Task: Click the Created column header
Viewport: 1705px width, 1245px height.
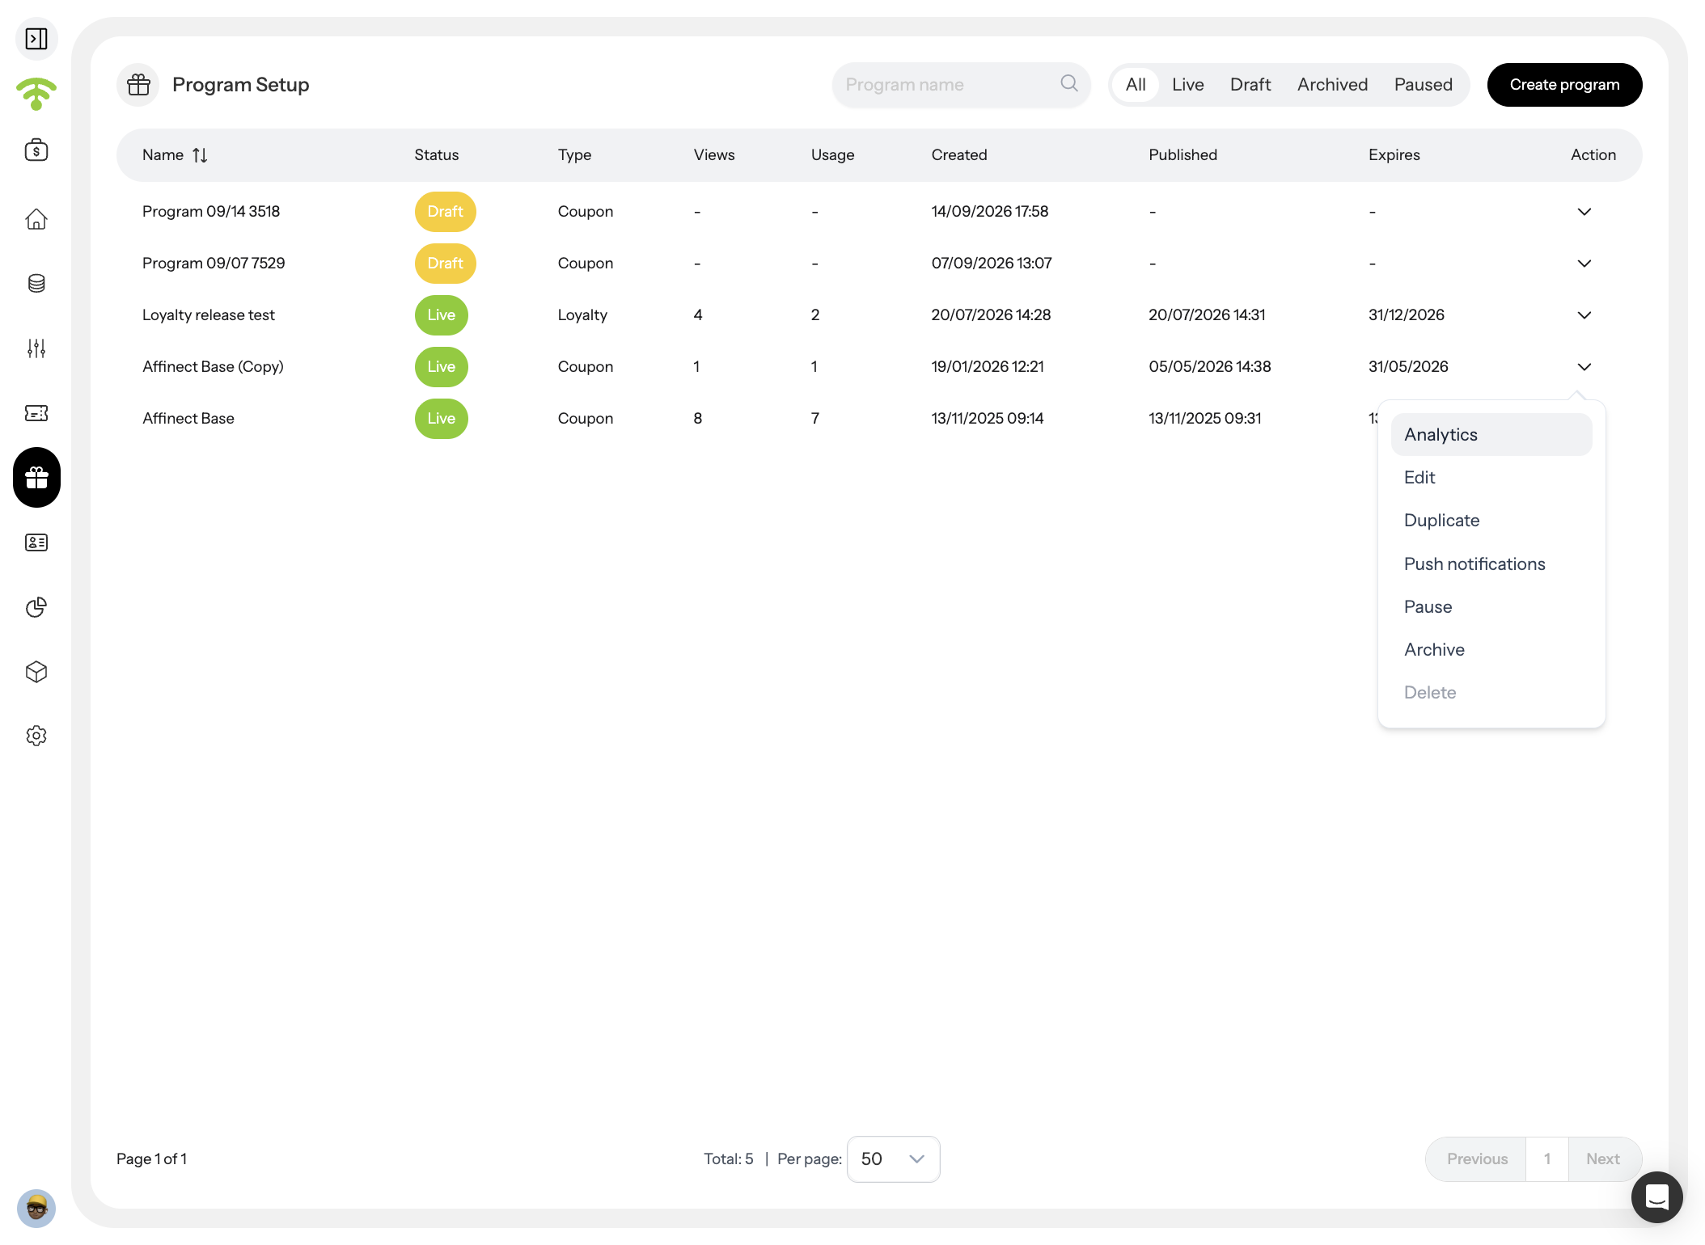Action: point(959,155)
